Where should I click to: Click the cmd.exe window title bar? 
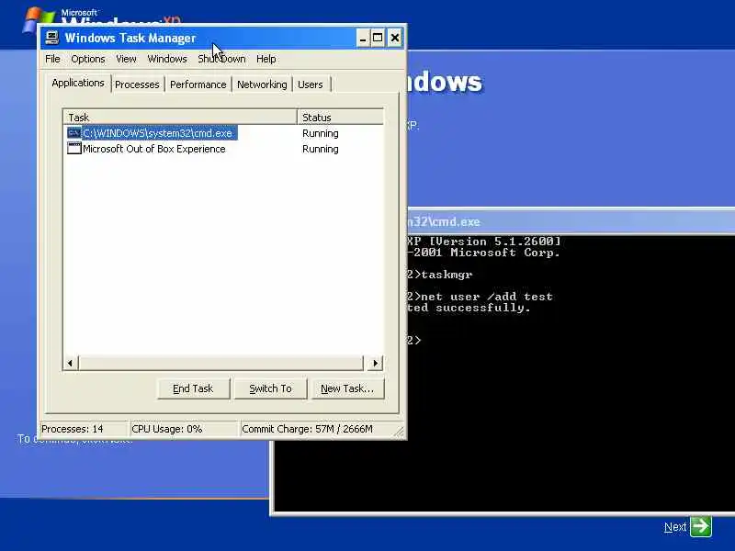tap(571, 221)
